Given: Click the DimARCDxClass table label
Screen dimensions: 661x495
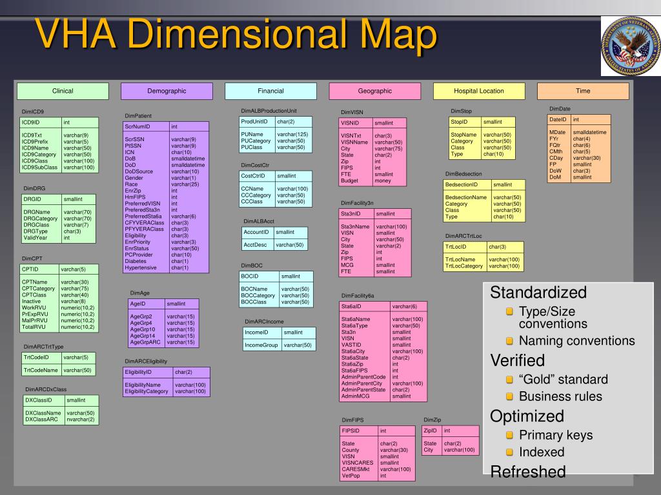Looking at the screenshot, I should (46, 389).
